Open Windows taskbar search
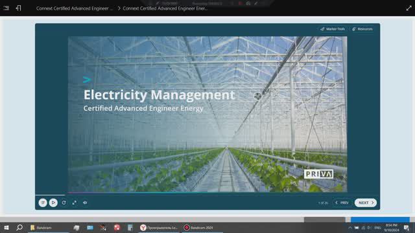This screenshot has width=415, height=233. click(19, 228)
